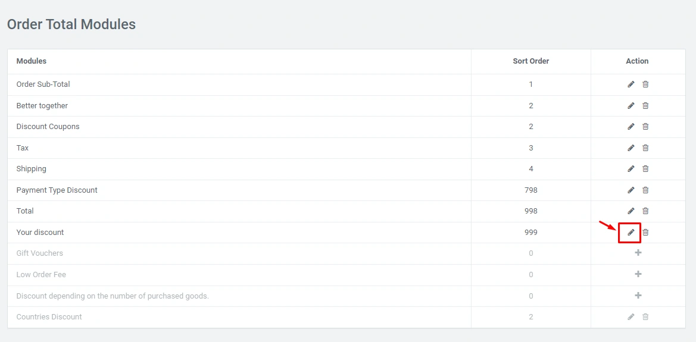Delete the Discount Coupons module
Screen dimensions: 696x342
click(x=645, y=127)
